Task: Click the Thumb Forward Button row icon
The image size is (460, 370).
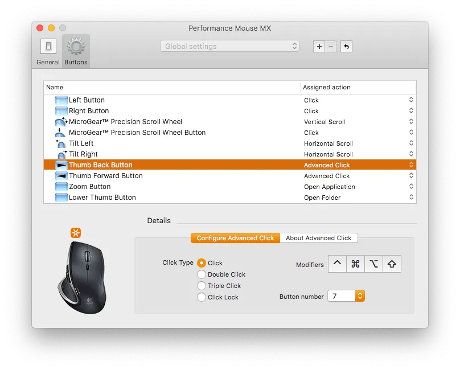Action: click(61, 176)
